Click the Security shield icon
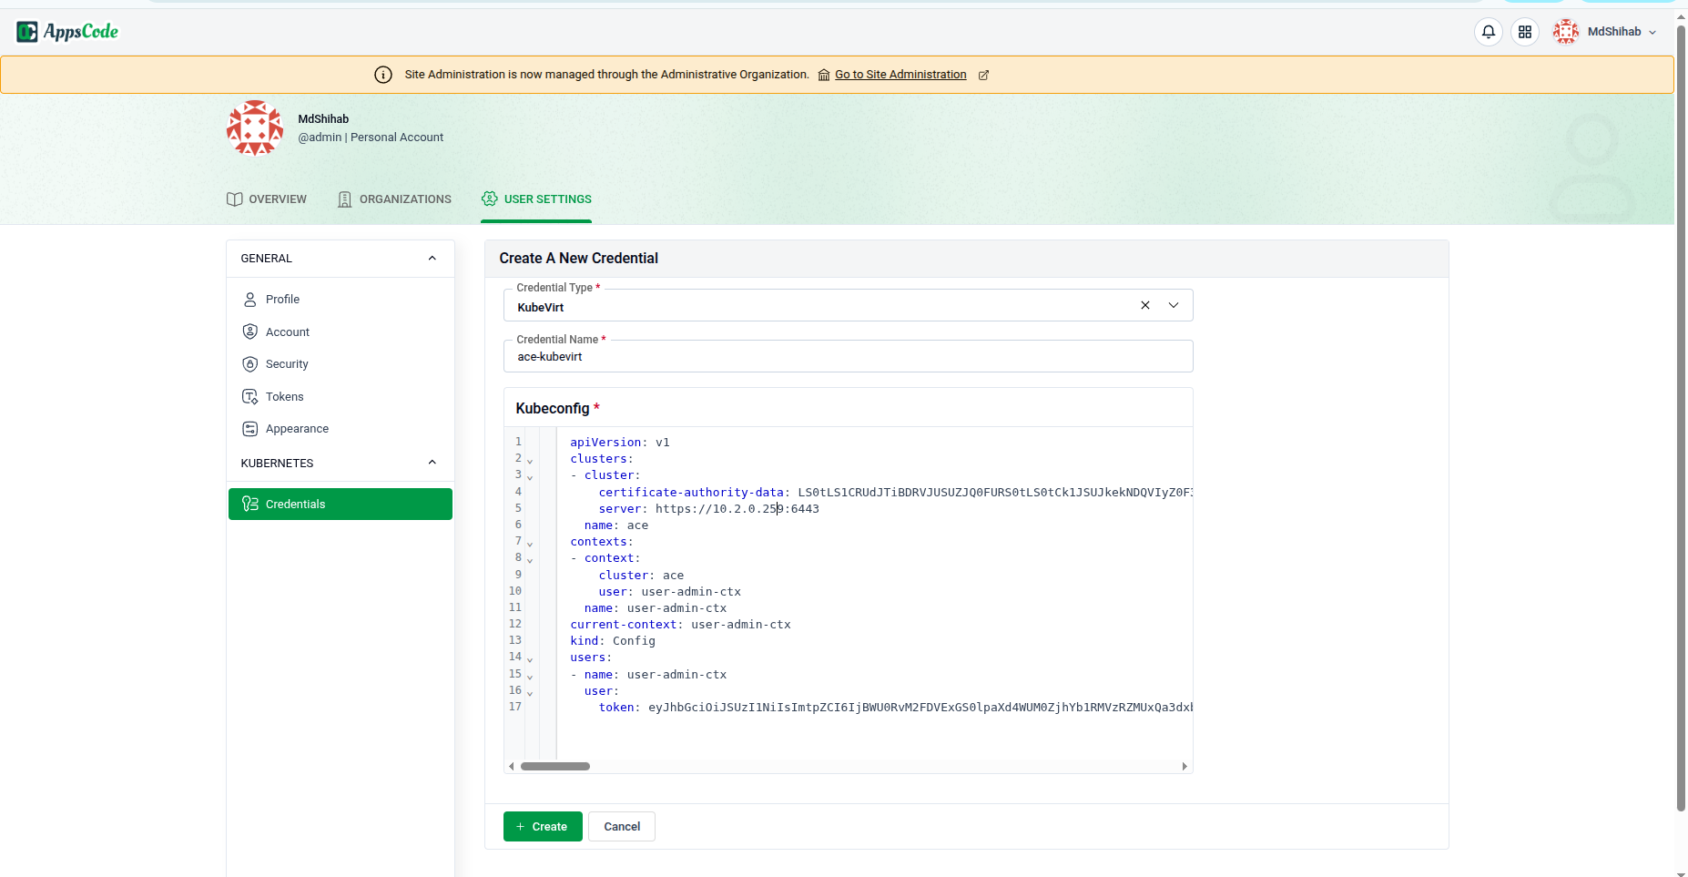 click(x=250, y=364)
